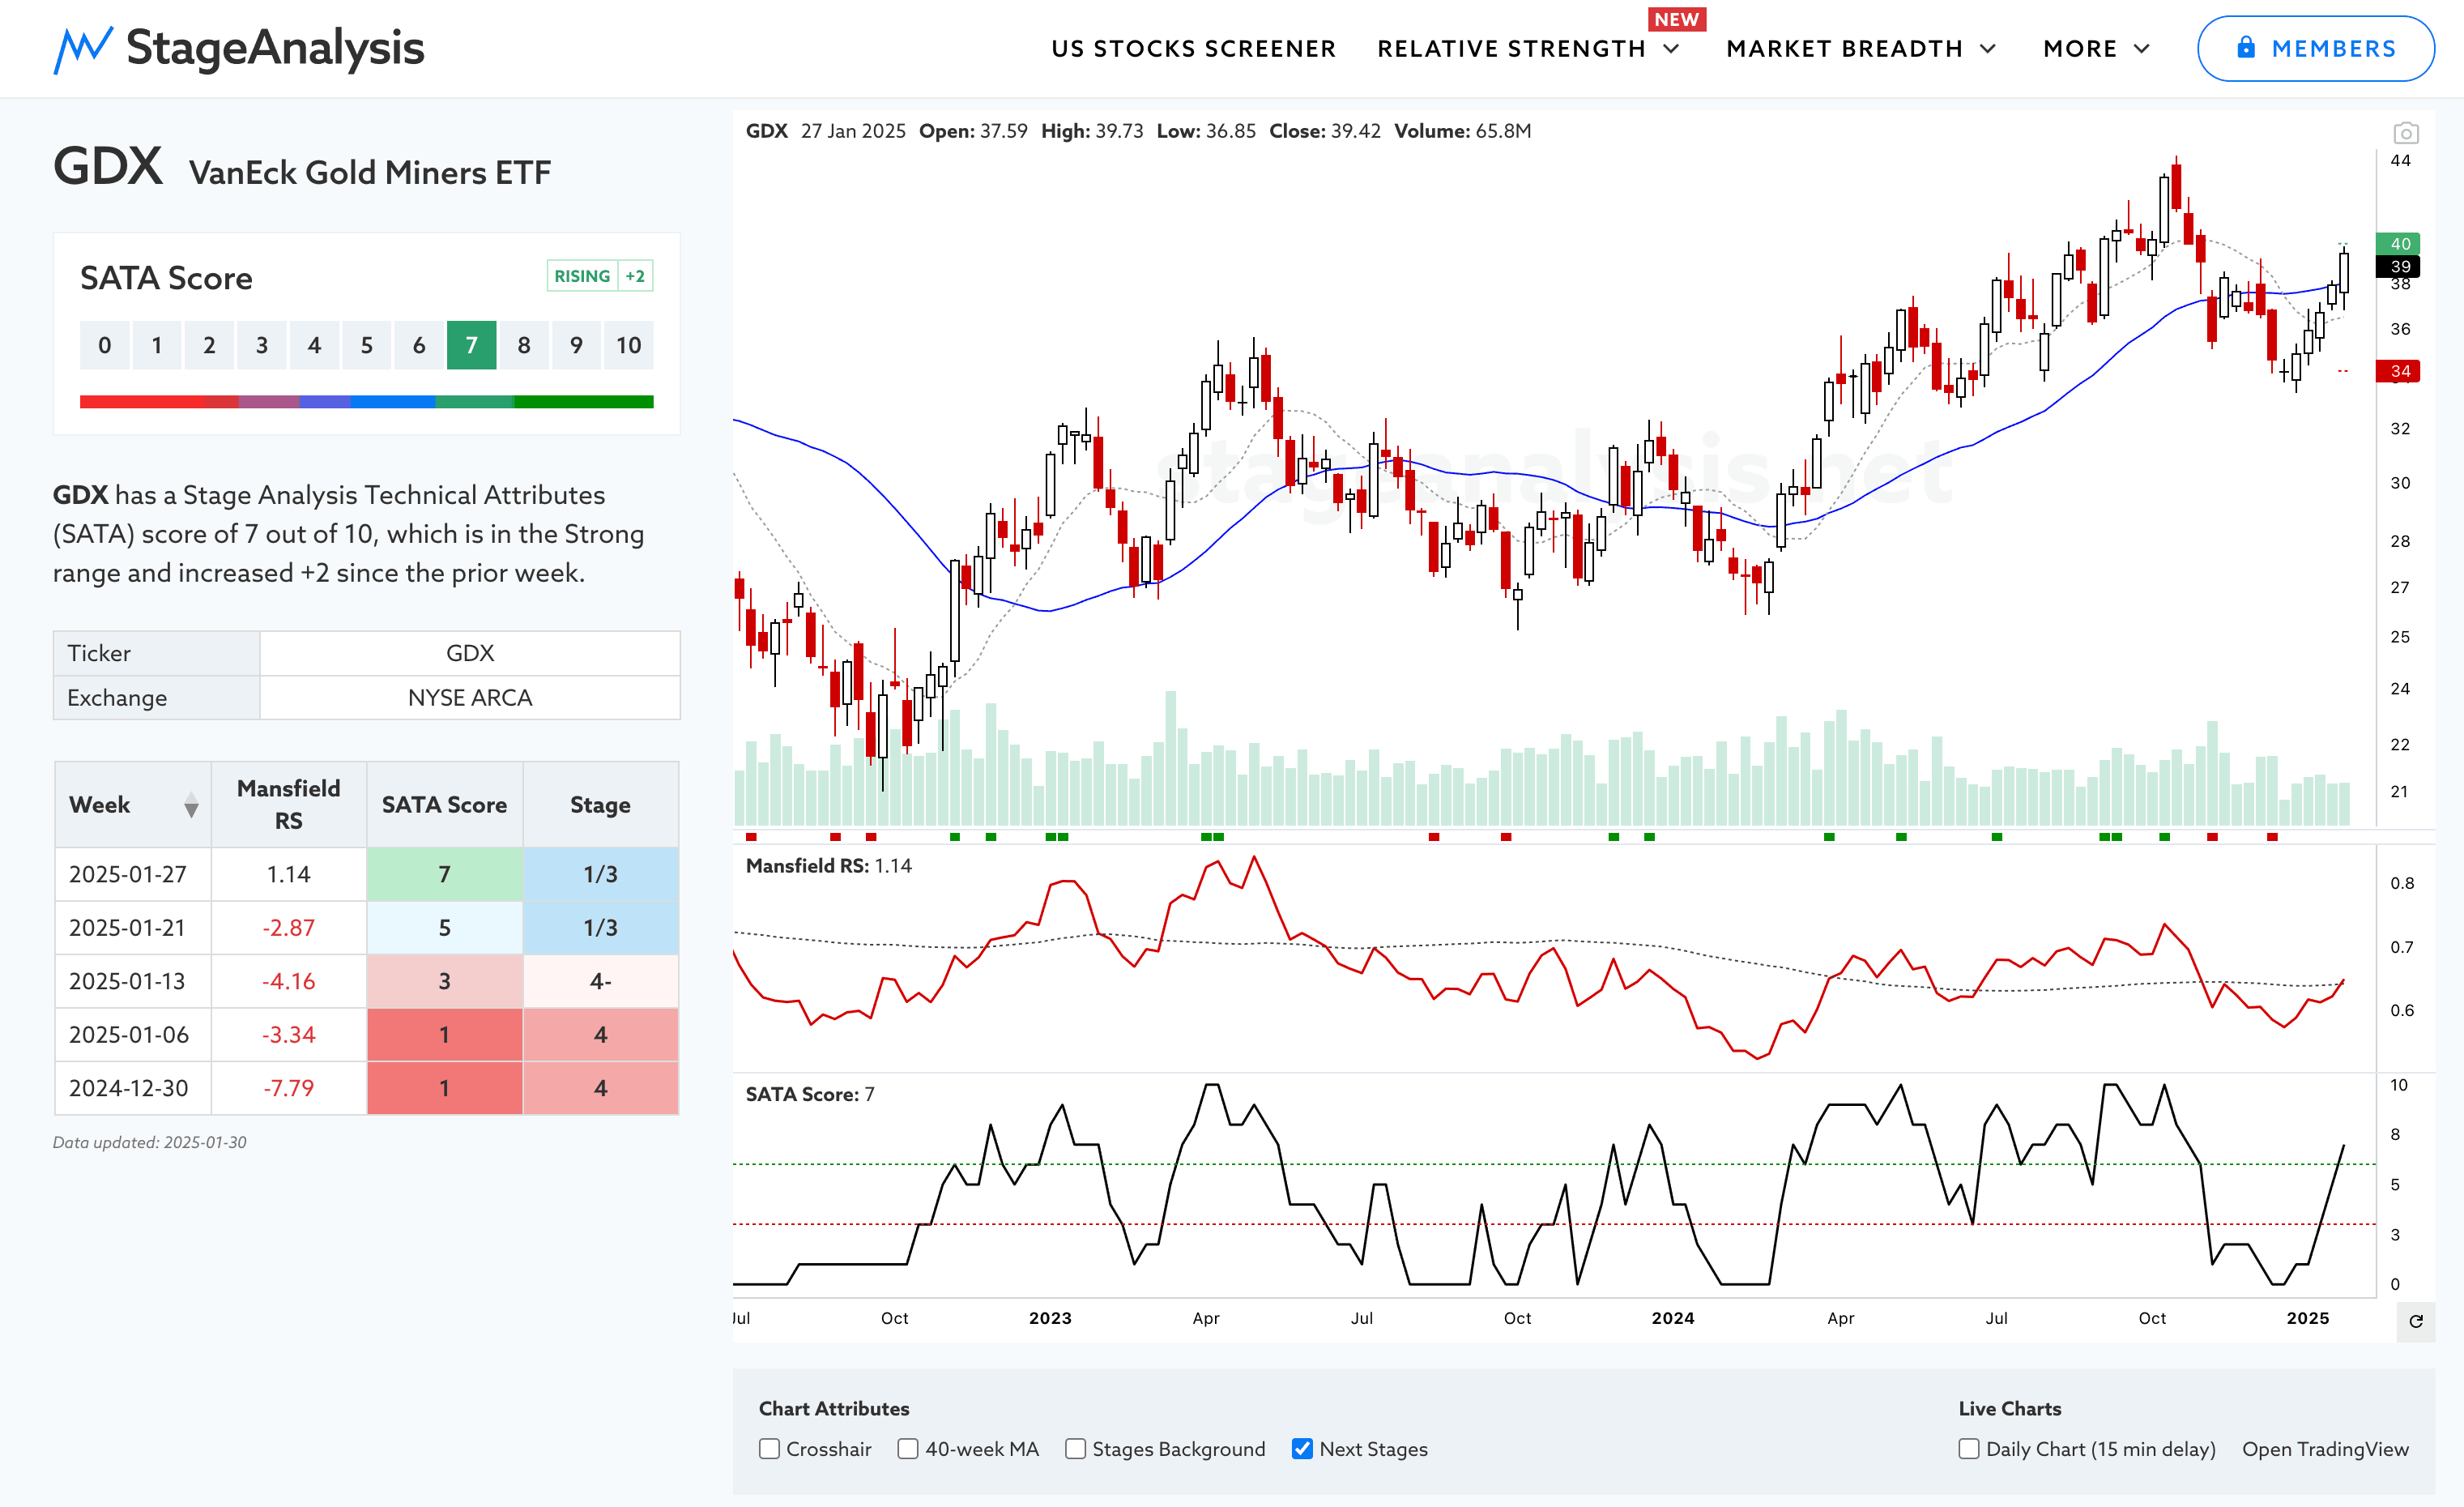Click Mansfield RS value -3.34

tap(289, 1035)
